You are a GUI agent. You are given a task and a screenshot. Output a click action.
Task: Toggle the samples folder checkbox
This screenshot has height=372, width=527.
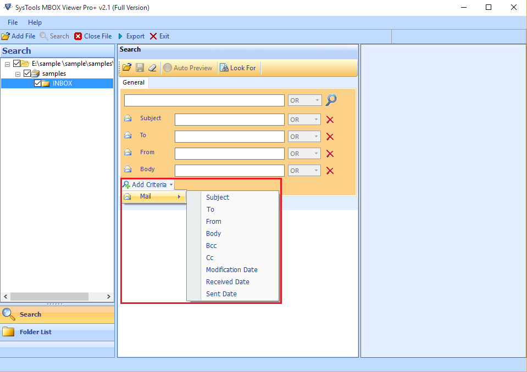tap(27, 73)
